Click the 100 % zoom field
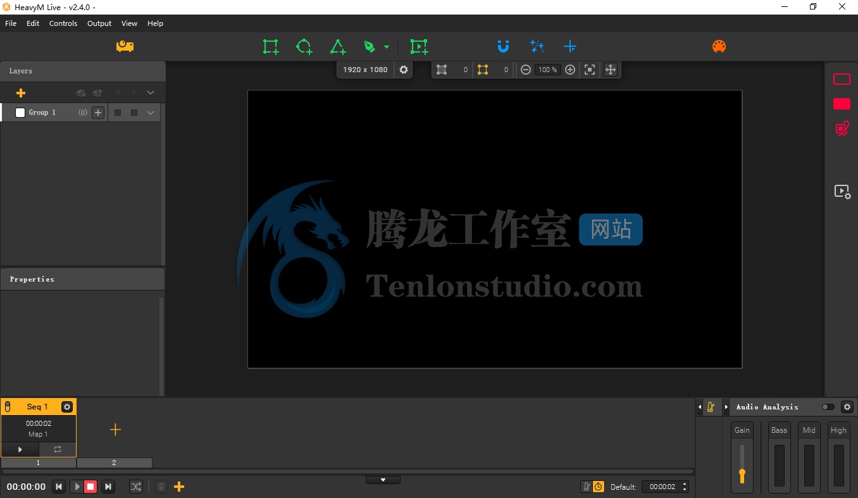858x498 pixels. [548, 70]
